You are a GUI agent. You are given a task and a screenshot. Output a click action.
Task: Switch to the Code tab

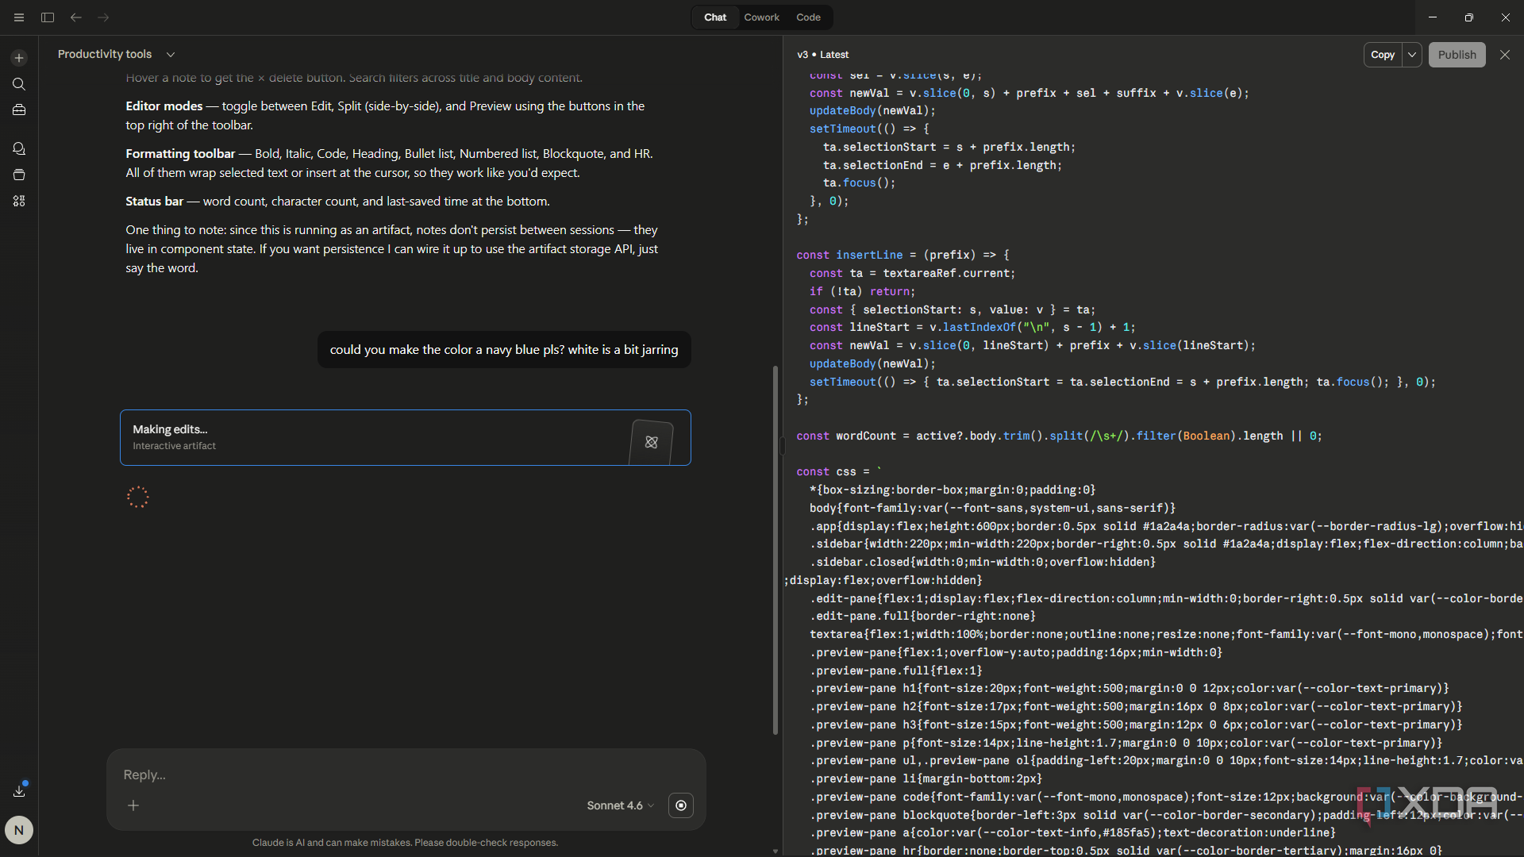click(808, 17)
